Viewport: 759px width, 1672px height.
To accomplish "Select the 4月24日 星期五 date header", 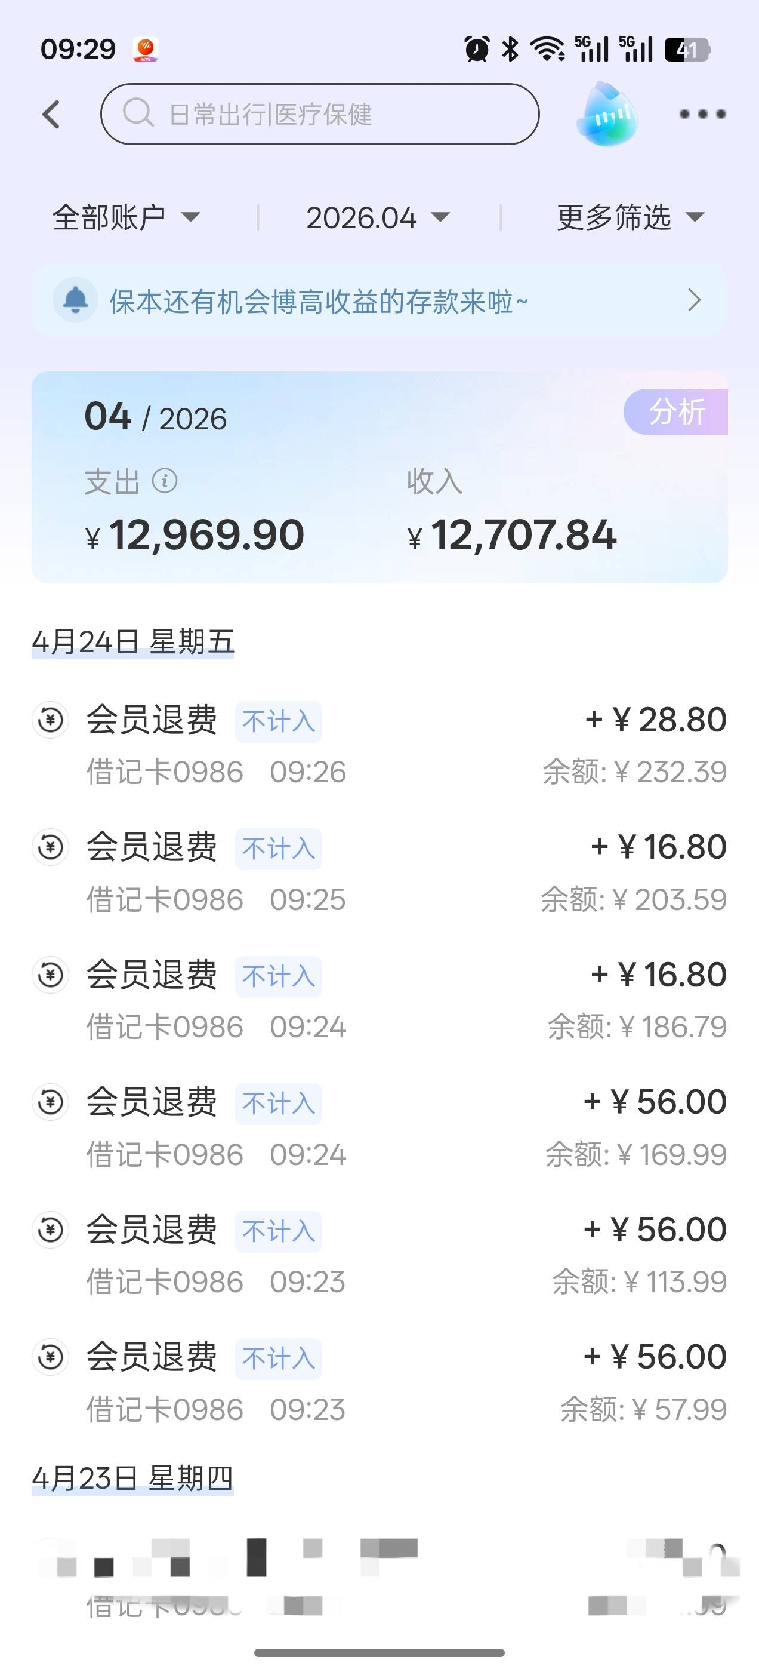I will click(x=133, y=642).
